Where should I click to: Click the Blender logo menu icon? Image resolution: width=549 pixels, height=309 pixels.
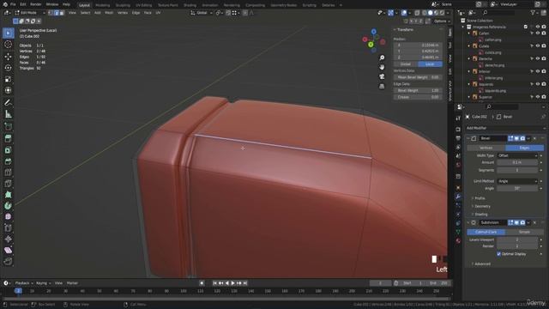click(4, 4)
